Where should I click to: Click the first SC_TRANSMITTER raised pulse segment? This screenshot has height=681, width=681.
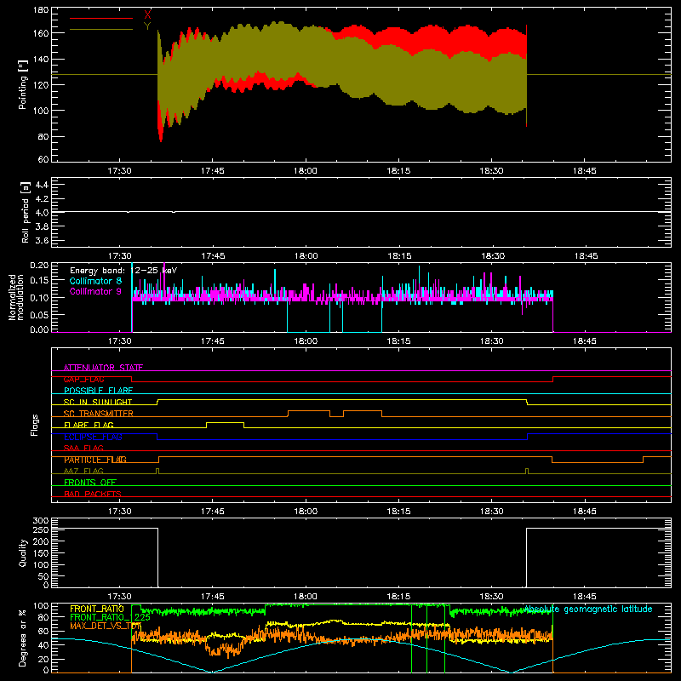pyautogui.click(x=309, y=411)
